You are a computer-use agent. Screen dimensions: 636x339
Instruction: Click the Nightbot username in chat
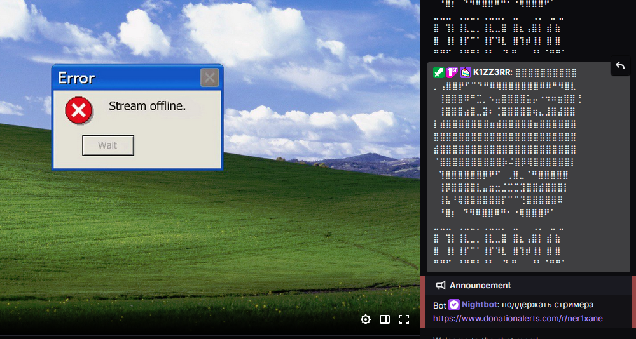click(x=479, y=305)
